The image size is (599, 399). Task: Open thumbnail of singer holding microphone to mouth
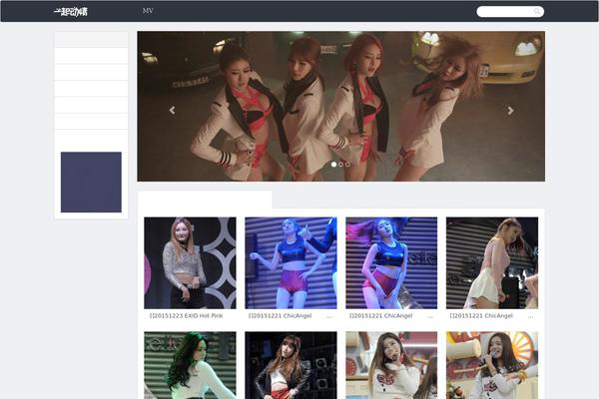[x=391, y=365]
